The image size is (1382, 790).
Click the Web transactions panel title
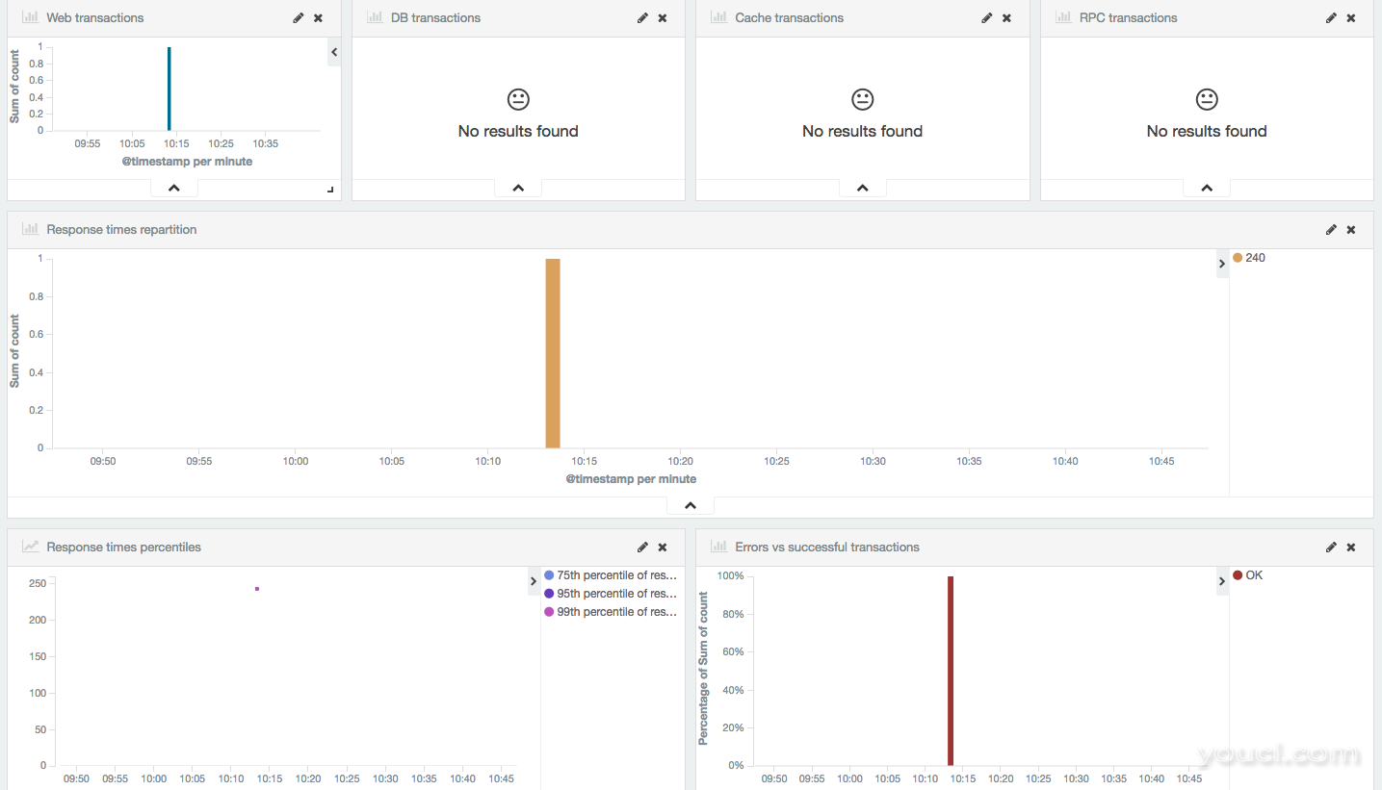95,18
